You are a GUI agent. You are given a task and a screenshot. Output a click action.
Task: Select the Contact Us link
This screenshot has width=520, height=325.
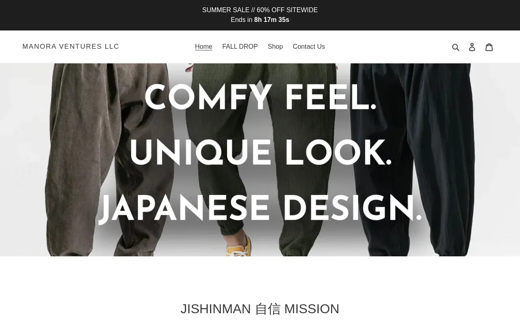point(309,47)
